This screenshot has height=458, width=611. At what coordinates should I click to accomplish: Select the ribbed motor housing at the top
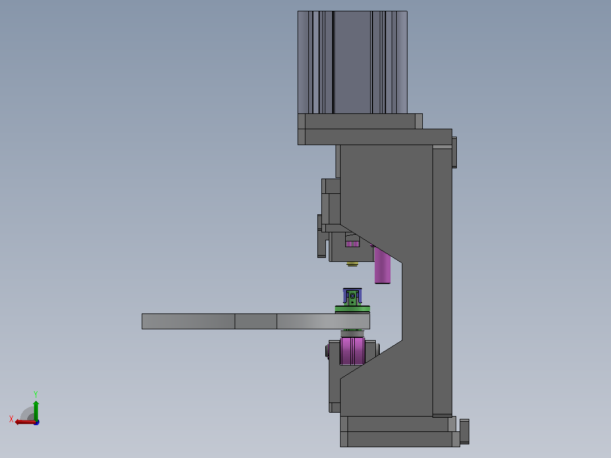point(353,62)
